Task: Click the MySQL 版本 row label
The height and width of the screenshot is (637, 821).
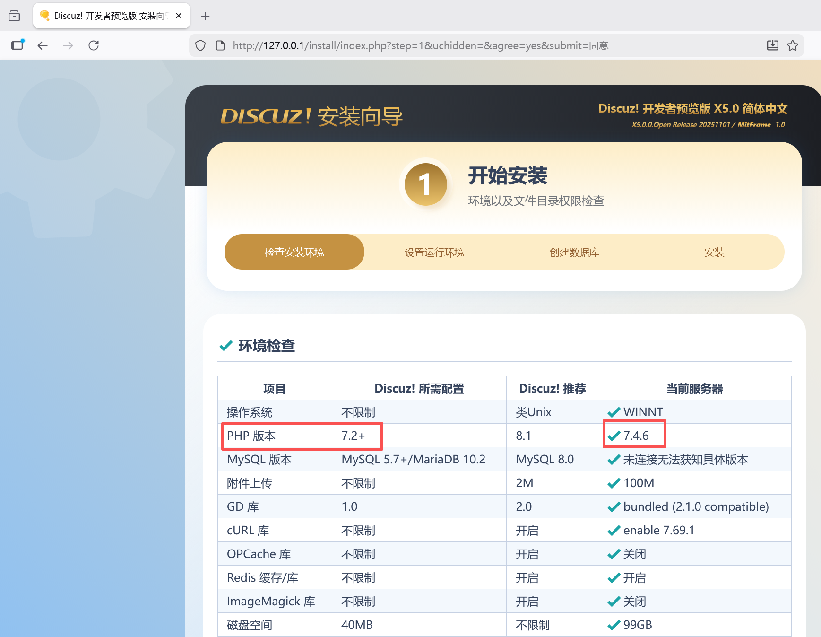Action: pos(259,459)
